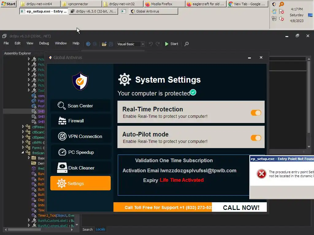Click dnSpy navigate forward arrow

[95, 44]
